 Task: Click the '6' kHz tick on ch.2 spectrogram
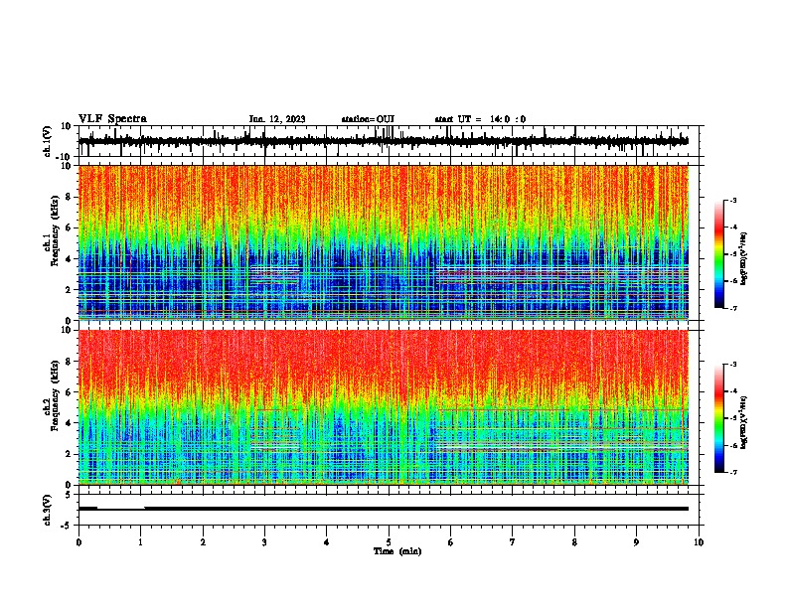point(69,391)
